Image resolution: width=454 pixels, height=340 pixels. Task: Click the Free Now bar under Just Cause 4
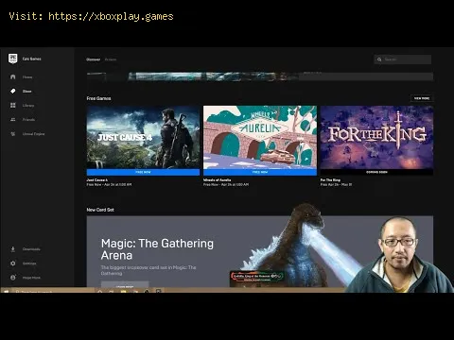[x=143, y=172]
